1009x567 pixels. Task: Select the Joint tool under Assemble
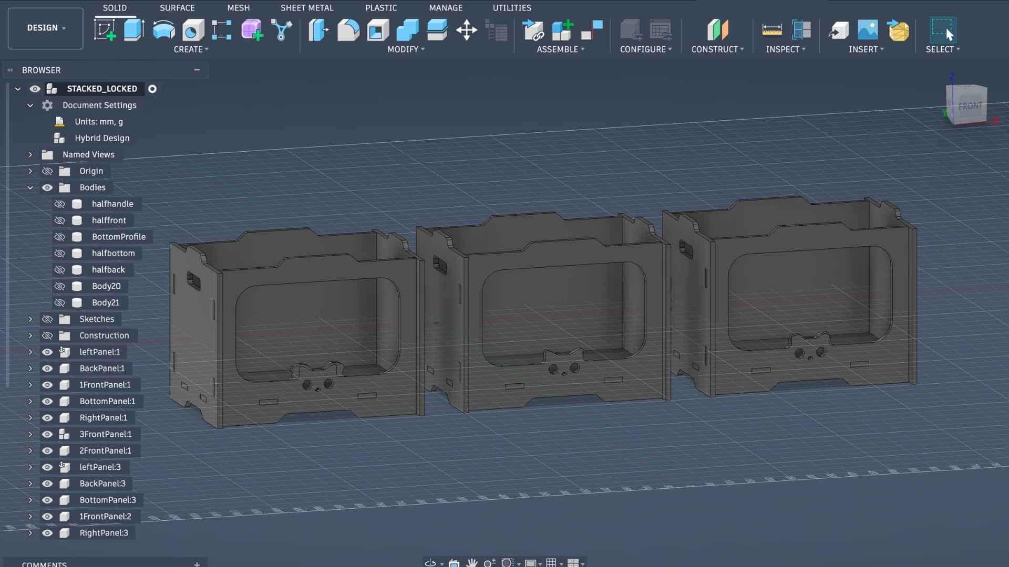pyautogui.click(x=592, y=30)
